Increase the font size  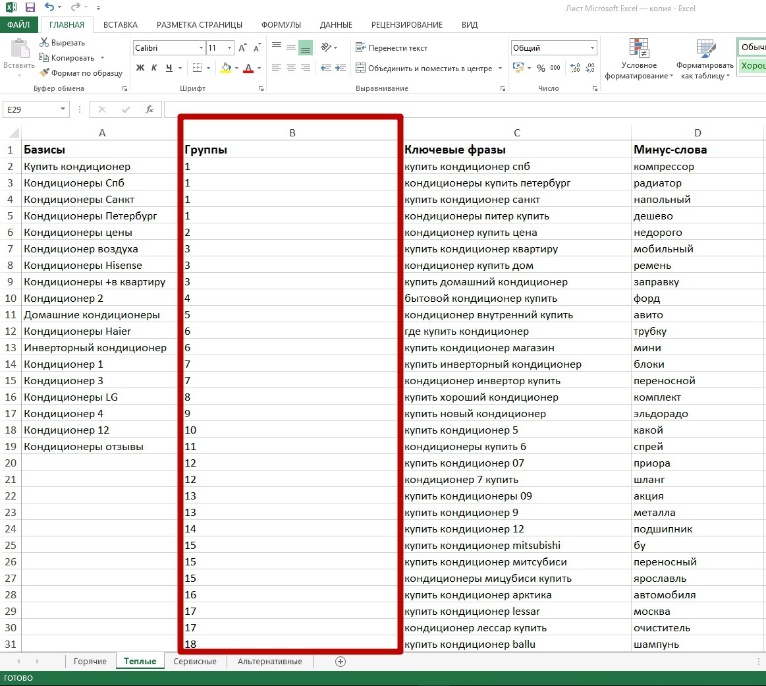pos(243,47)
